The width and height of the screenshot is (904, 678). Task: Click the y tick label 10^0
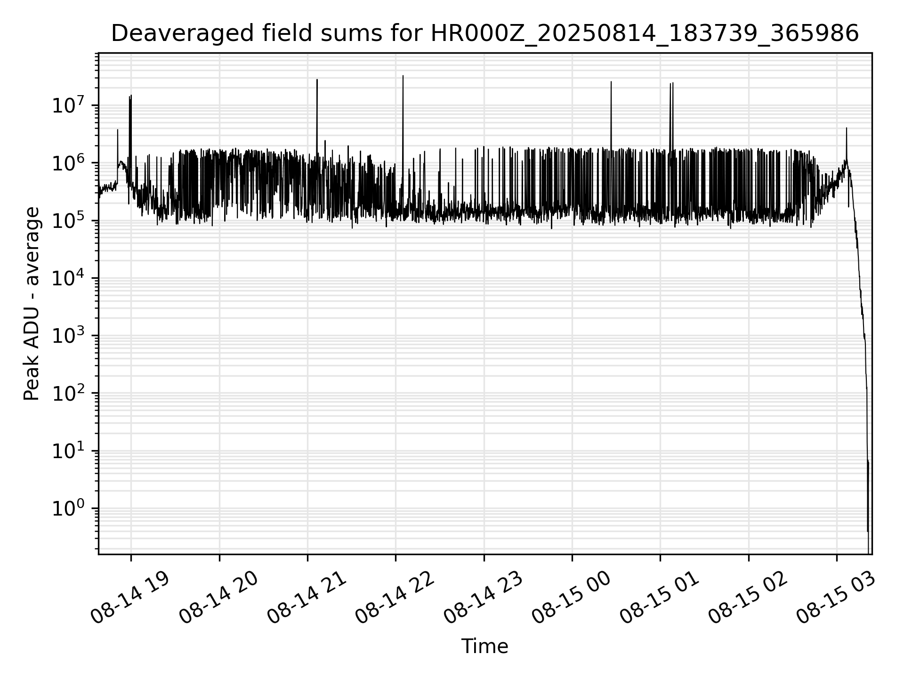tap(69, 508)
